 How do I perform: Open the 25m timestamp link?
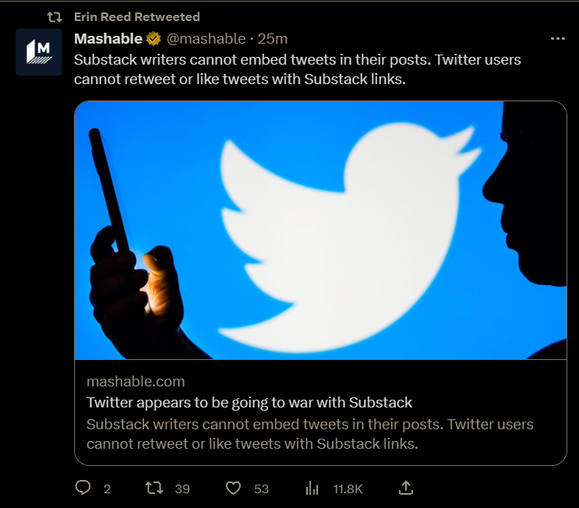[x=273, y=38]
